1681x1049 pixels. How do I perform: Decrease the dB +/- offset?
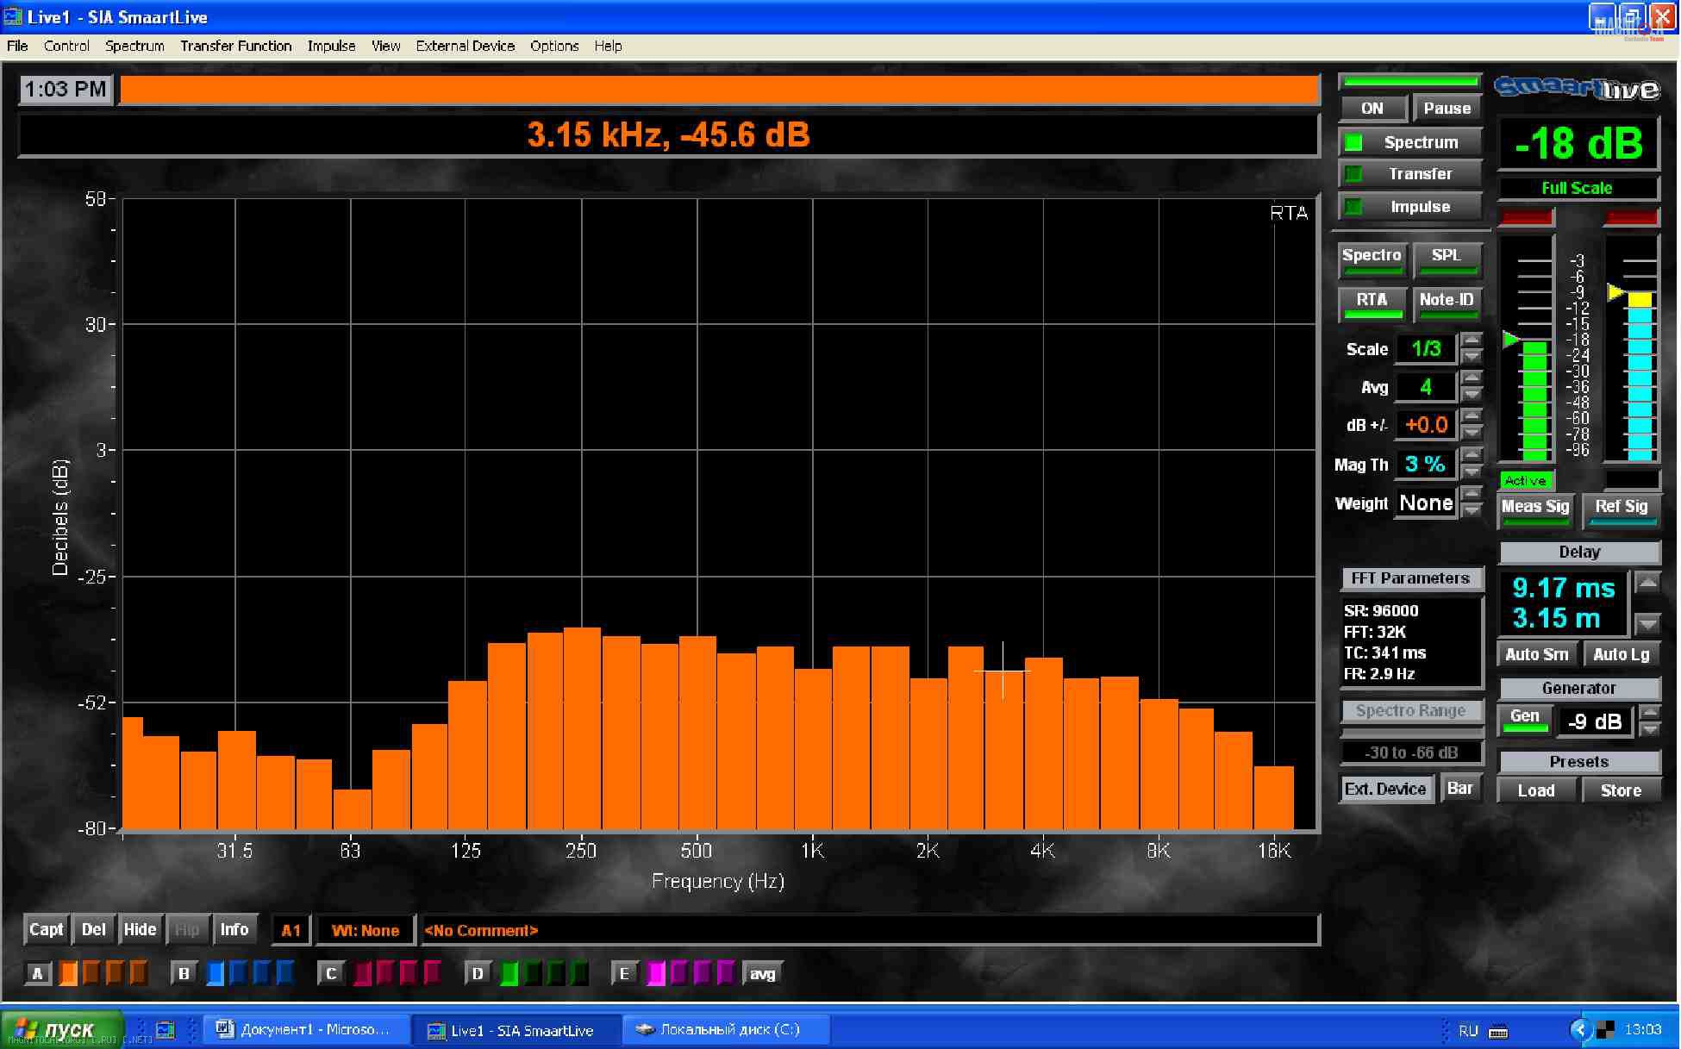pyautogui.click(x=1472, y=433)
